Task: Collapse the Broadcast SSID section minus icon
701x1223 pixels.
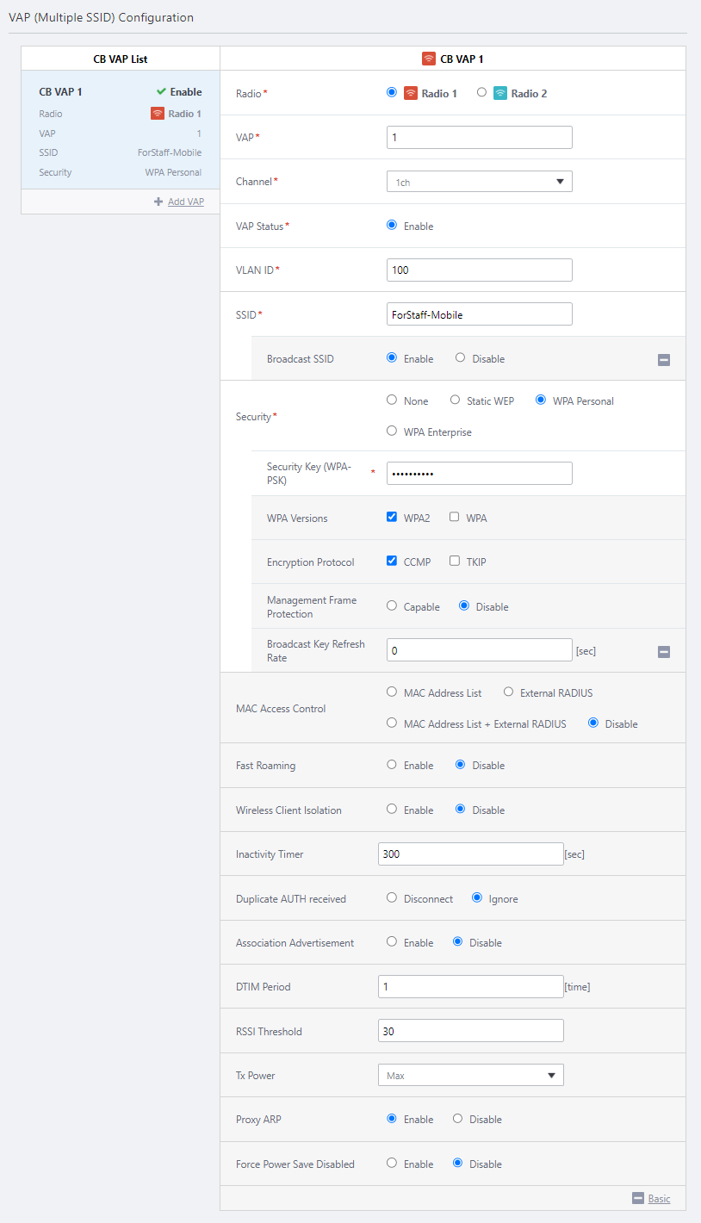Action: click(x=664, y=360)
